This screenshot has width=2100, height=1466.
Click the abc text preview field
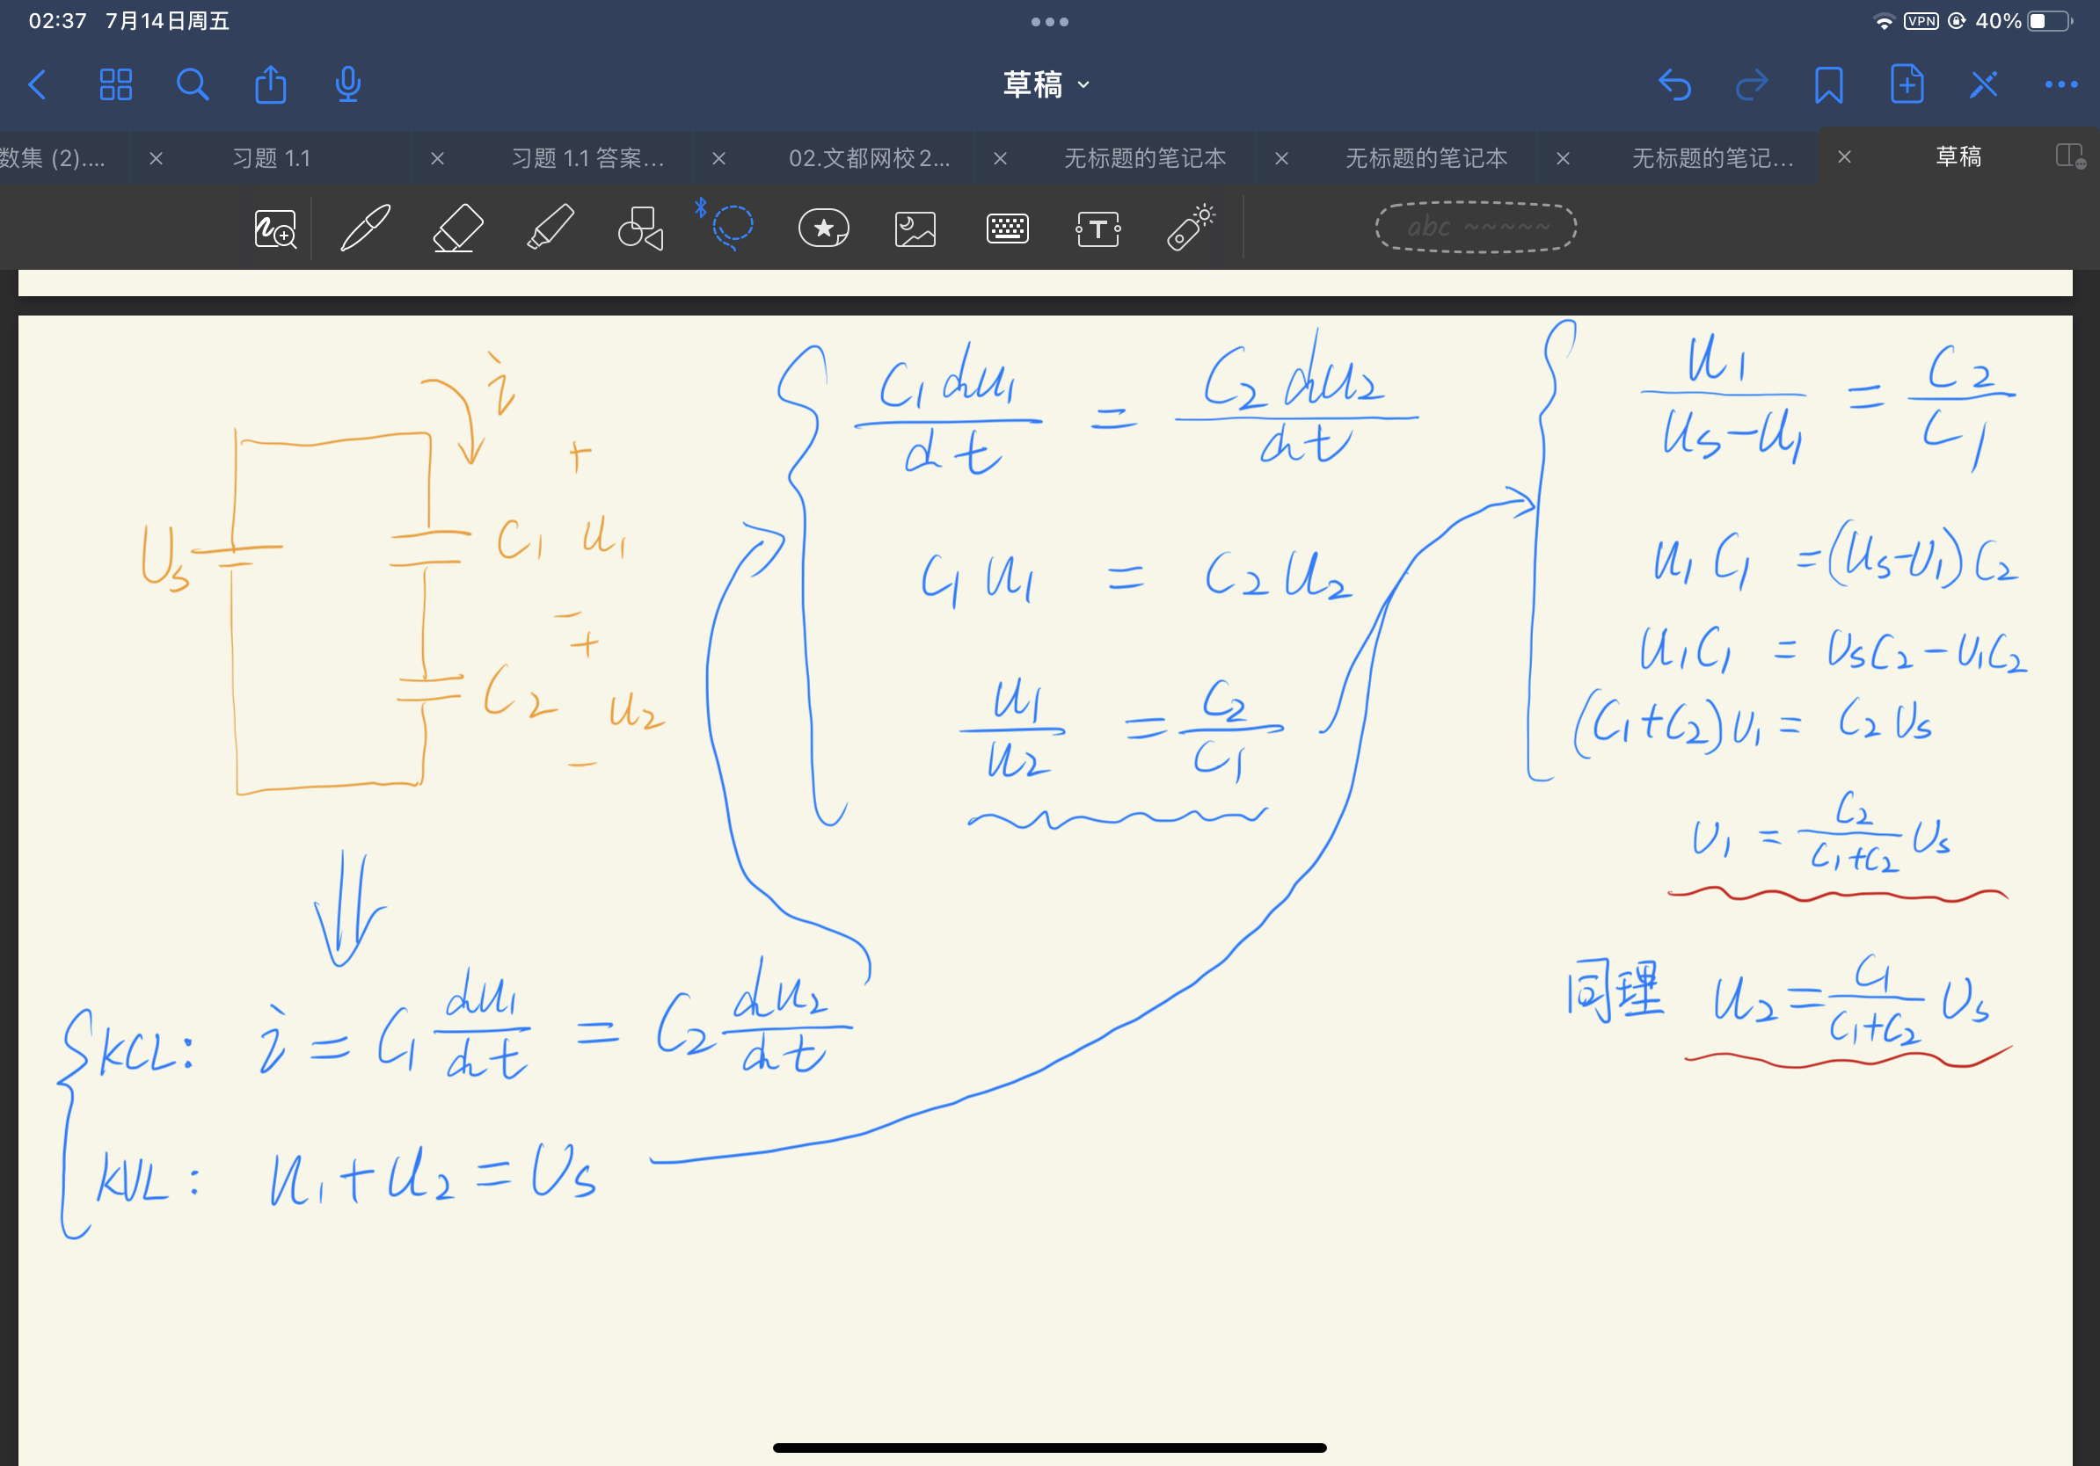click(x=1476, y=227)
